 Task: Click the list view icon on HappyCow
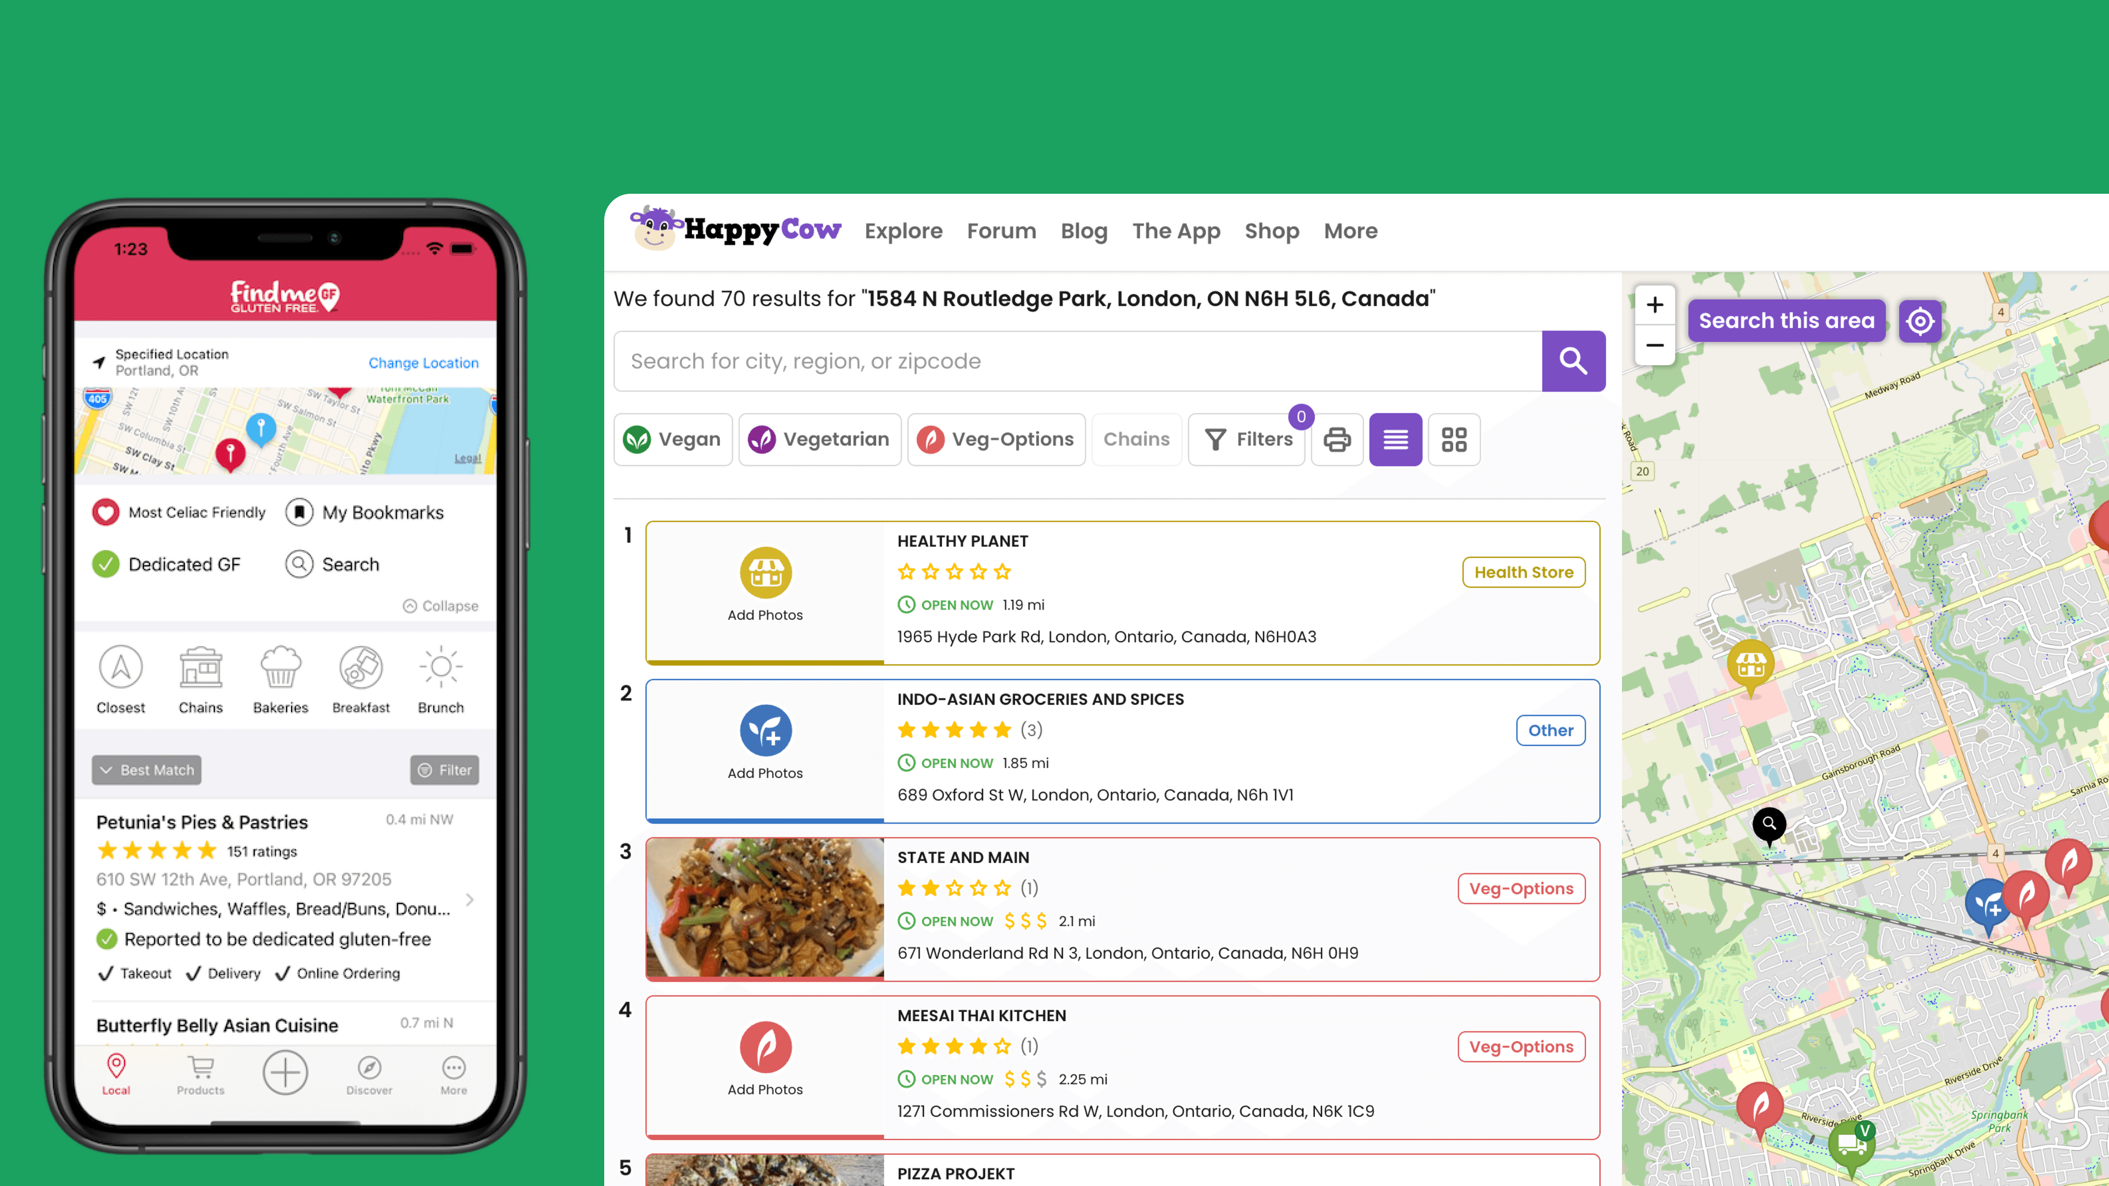tap(1395, 439)
